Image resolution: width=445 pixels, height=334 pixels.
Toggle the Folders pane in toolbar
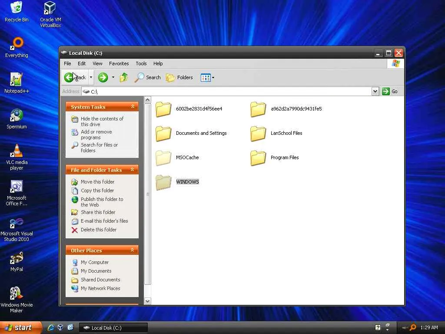click(179, 77)
